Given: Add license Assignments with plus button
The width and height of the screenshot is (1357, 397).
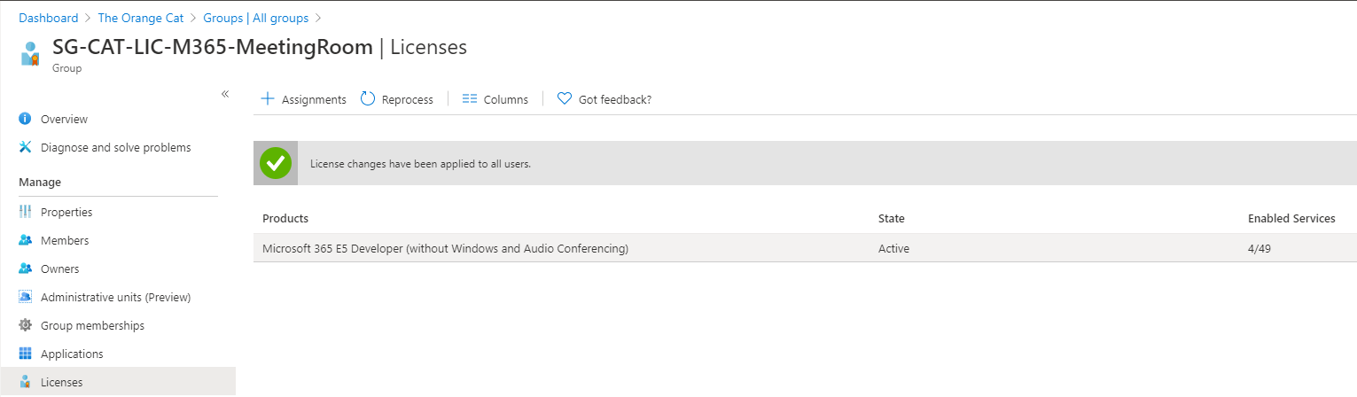Looking at the screenshot, I should point(303,99).
